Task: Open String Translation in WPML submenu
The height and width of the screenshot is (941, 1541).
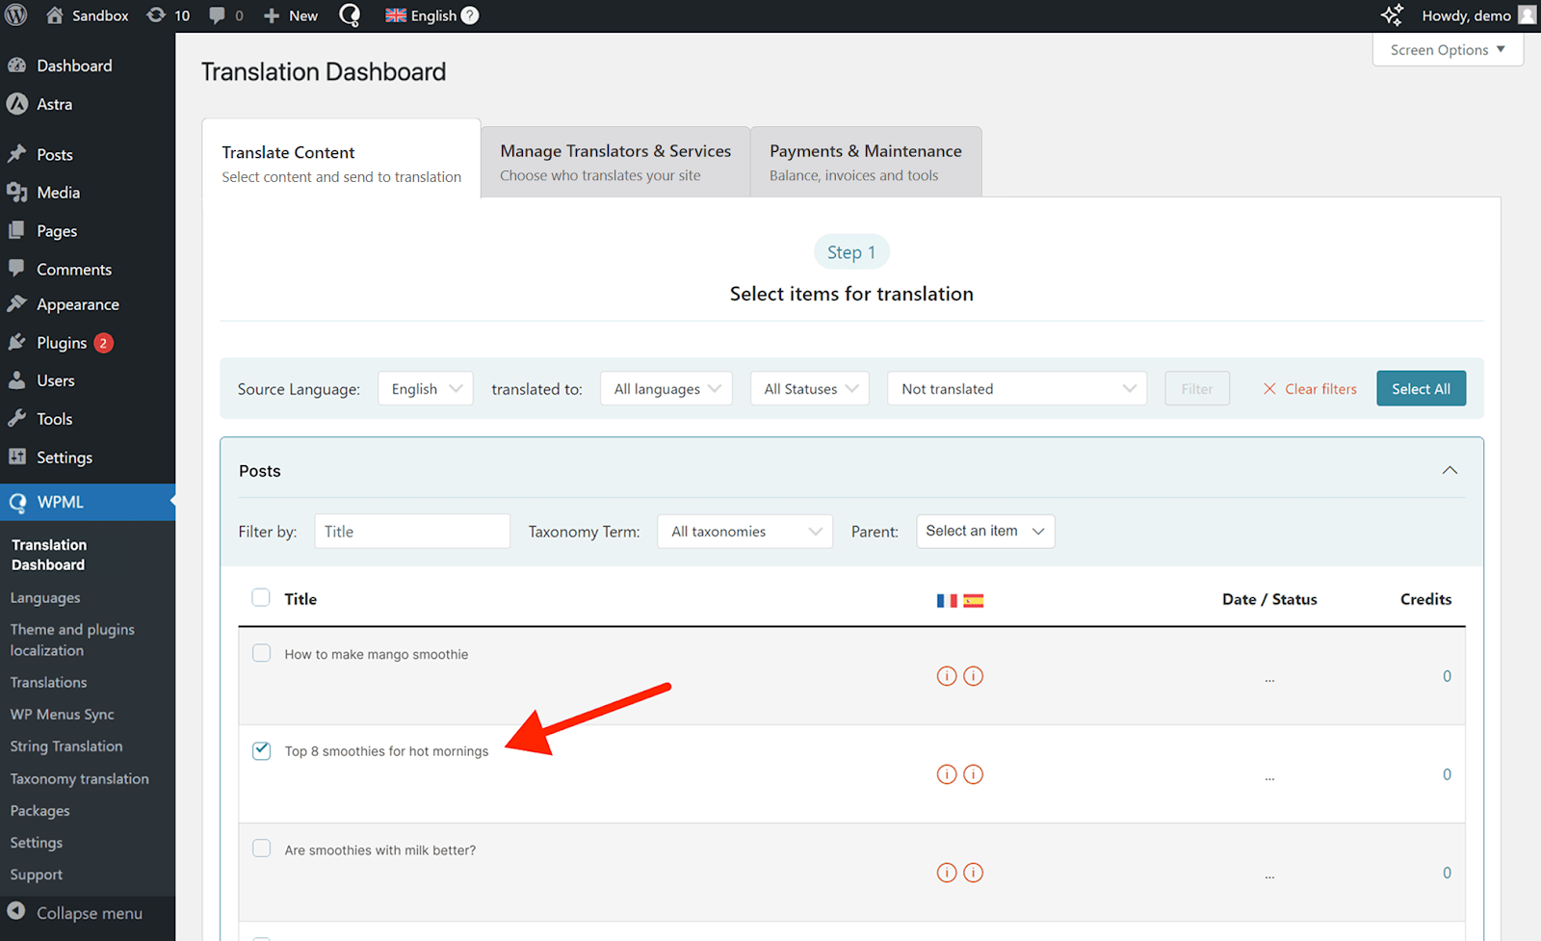Action: point(66,746)
